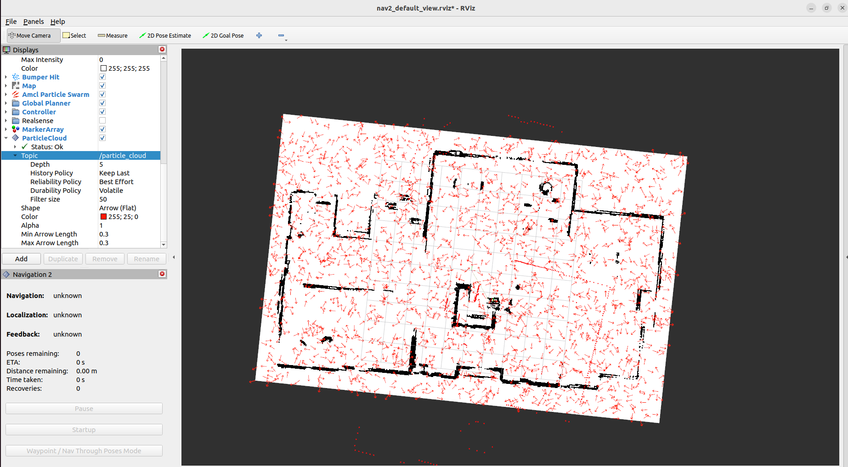Viewport: 848px width, 467px height.
Task: Select the Move Camera tool
Action: pos(33,35)
